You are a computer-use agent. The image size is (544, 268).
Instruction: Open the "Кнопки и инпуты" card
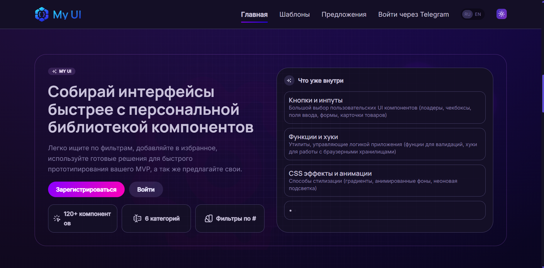385,107
